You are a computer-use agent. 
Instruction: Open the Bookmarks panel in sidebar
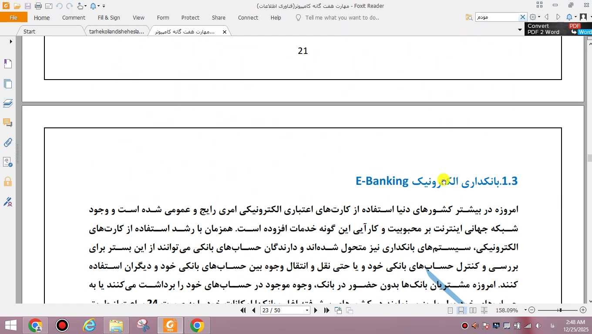(x=8, y=64)
